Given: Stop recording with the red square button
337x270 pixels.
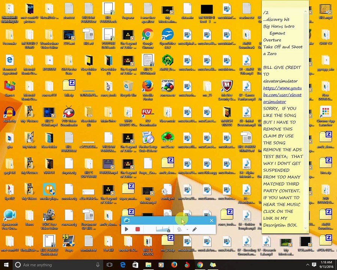Looking at the screenshot, I should click(x=137, y=229).
